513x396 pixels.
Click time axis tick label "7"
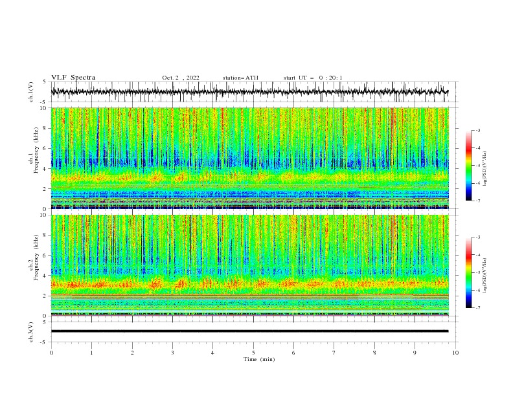click(x=334, y=353)
